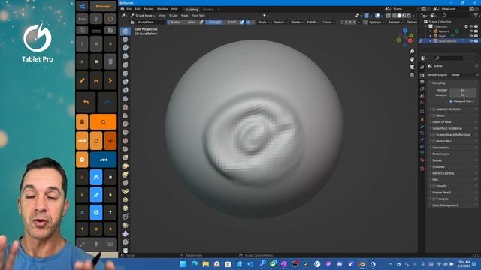Open Window menu
Viewport: 481px width, 270px height.
(162, 9)
